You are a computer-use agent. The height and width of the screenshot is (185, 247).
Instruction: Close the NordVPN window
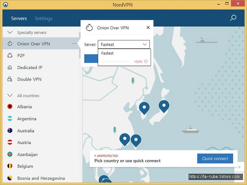tap(238, 4)
